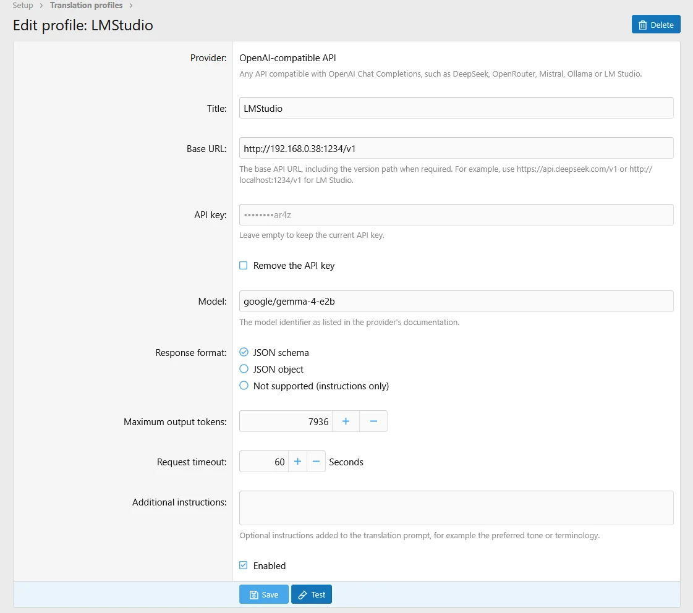Edit the Title field
The width and height of the screenshot is (693, 613).
pos(456,108)
